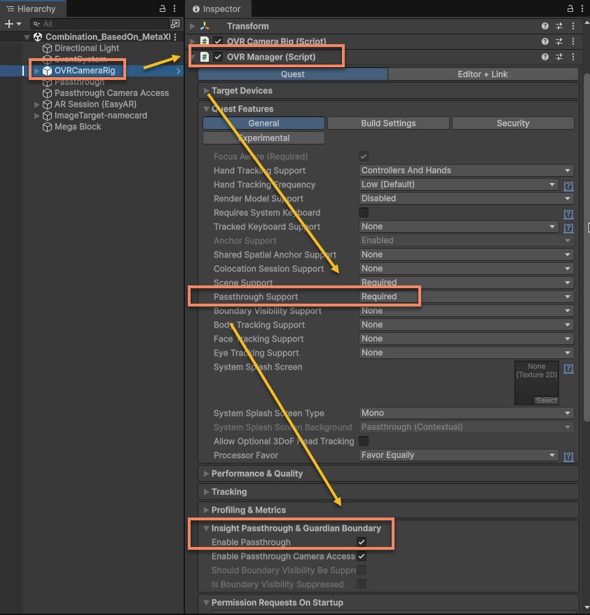Screen dimensions: 590x615
Task: Open System Splash Screen Type dropdown
Action: [x=466, y=413]
